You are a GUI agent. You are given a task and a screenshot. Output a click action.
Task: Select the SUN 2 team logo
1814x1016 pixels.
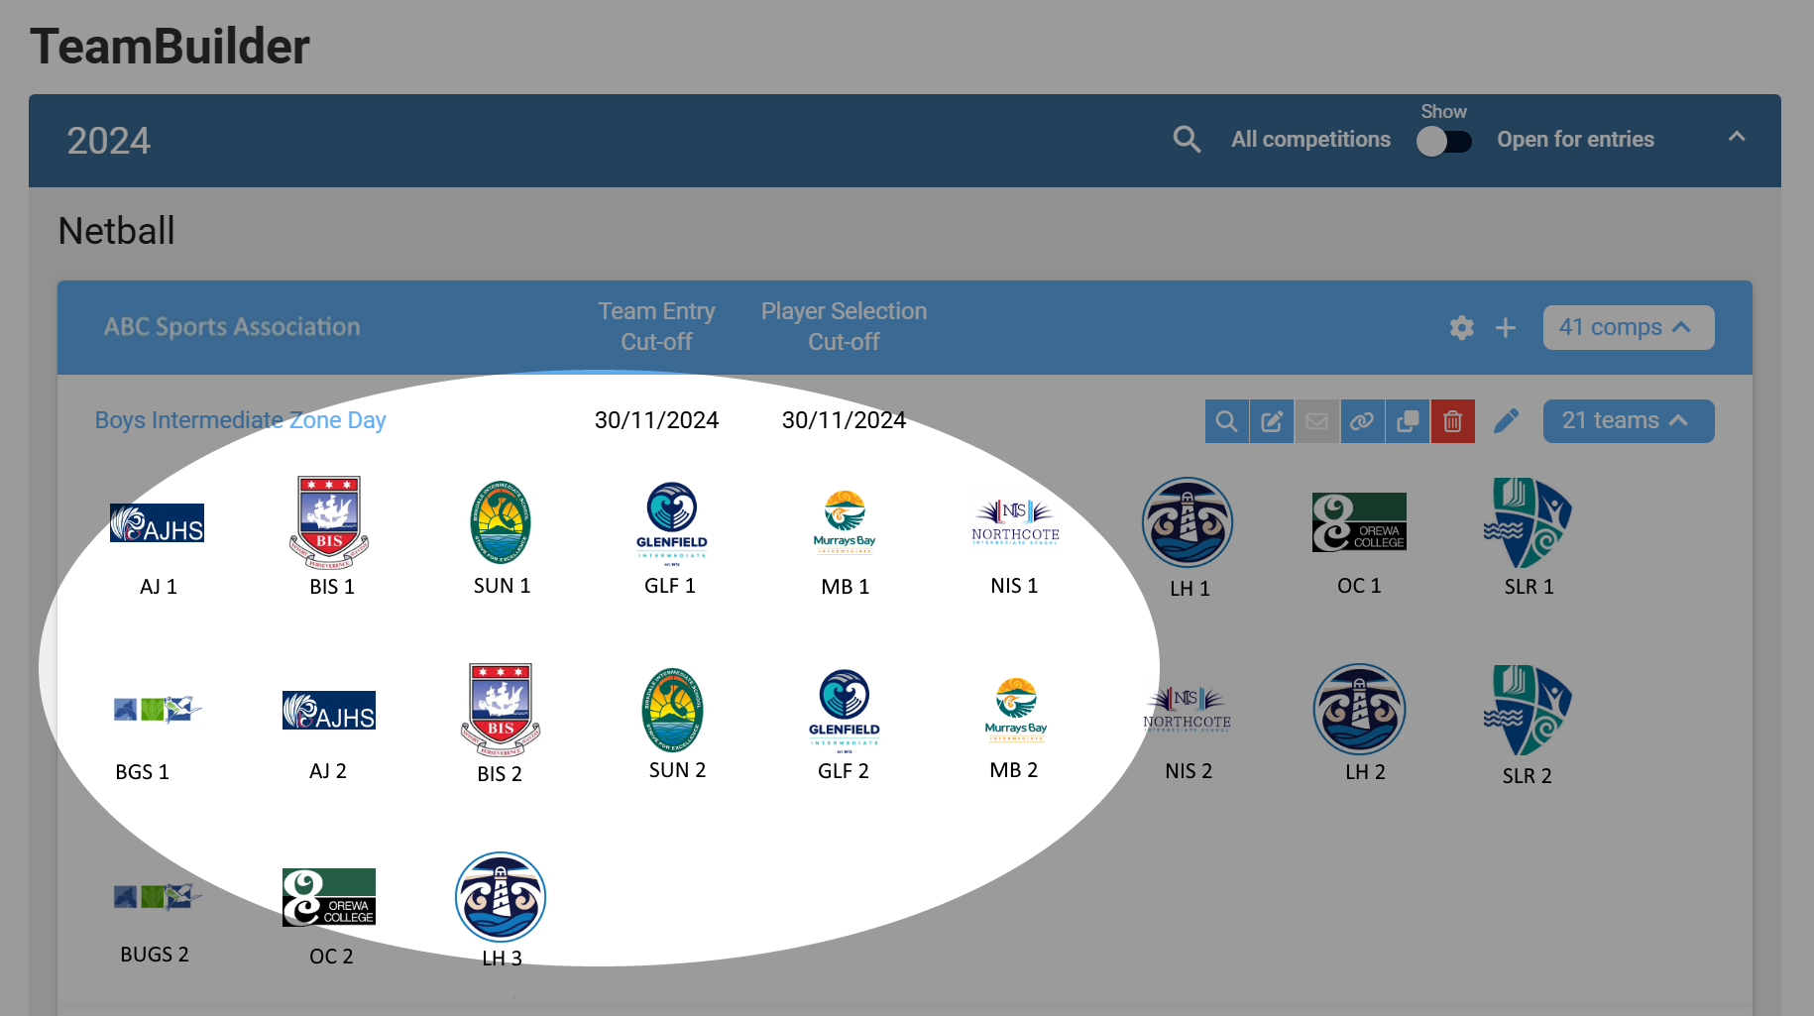coord(672,710)
